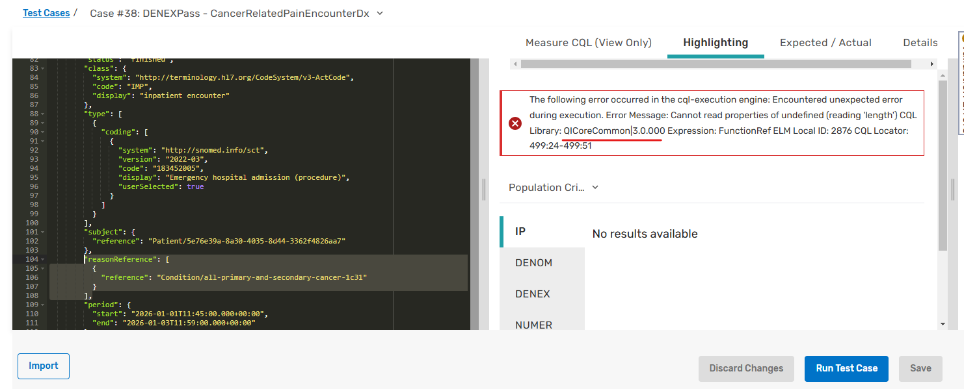Open the Case #38 test case dropdown
This screenshot has width=964, height=389.
[380, 13]
